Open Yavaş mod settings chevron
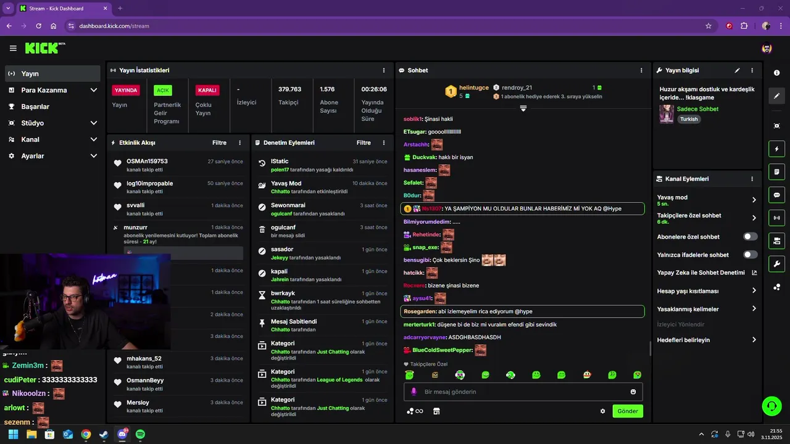This screenshot has height=444, width=790. tap(754, 200)
